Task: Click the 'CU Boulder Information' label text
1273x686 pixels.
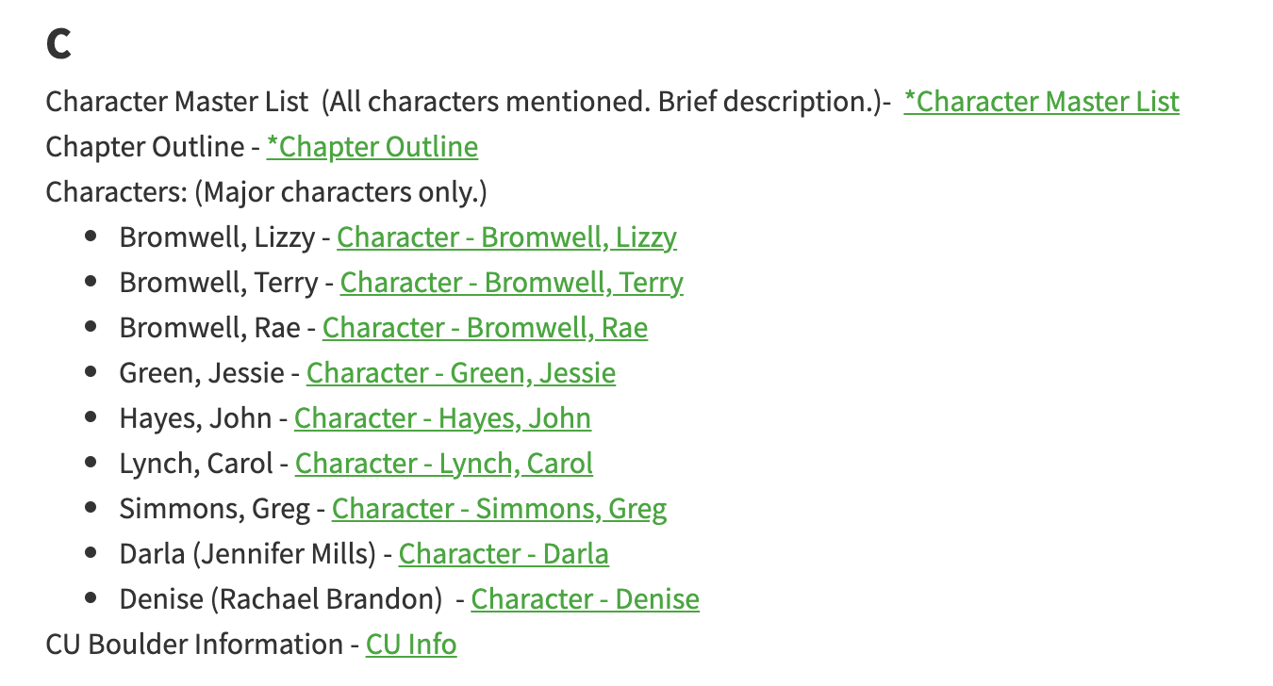Action: 194,644
